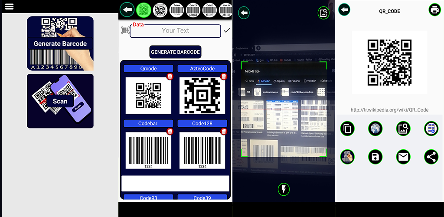Email the result with the envelope icon
Viewport: 444px width, 217px height.
click(x=403, y=157)
